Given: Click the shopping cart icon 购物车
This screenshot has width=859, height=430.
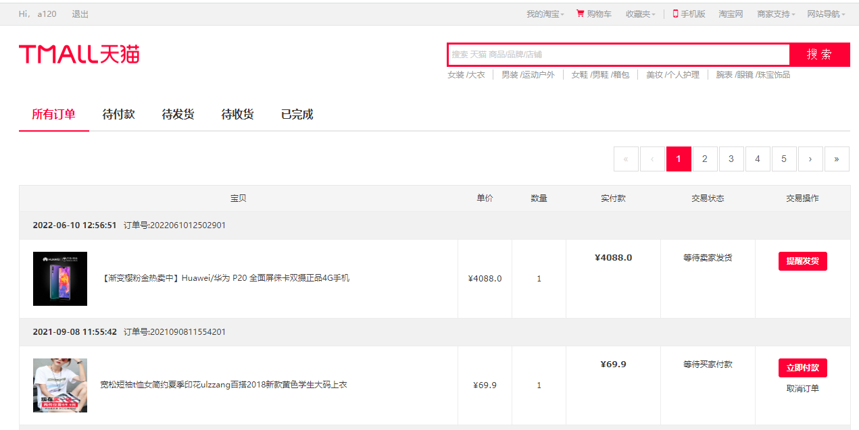Looking at the screenshot, I should coord(580,14).
